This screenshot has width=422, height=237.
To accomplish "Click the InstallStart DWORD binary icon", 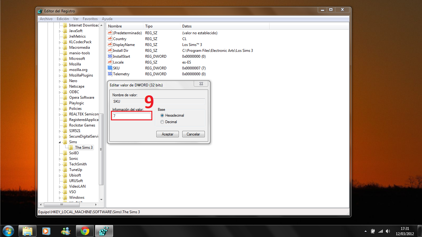I will pyautogui.click(x=110, y=56).
